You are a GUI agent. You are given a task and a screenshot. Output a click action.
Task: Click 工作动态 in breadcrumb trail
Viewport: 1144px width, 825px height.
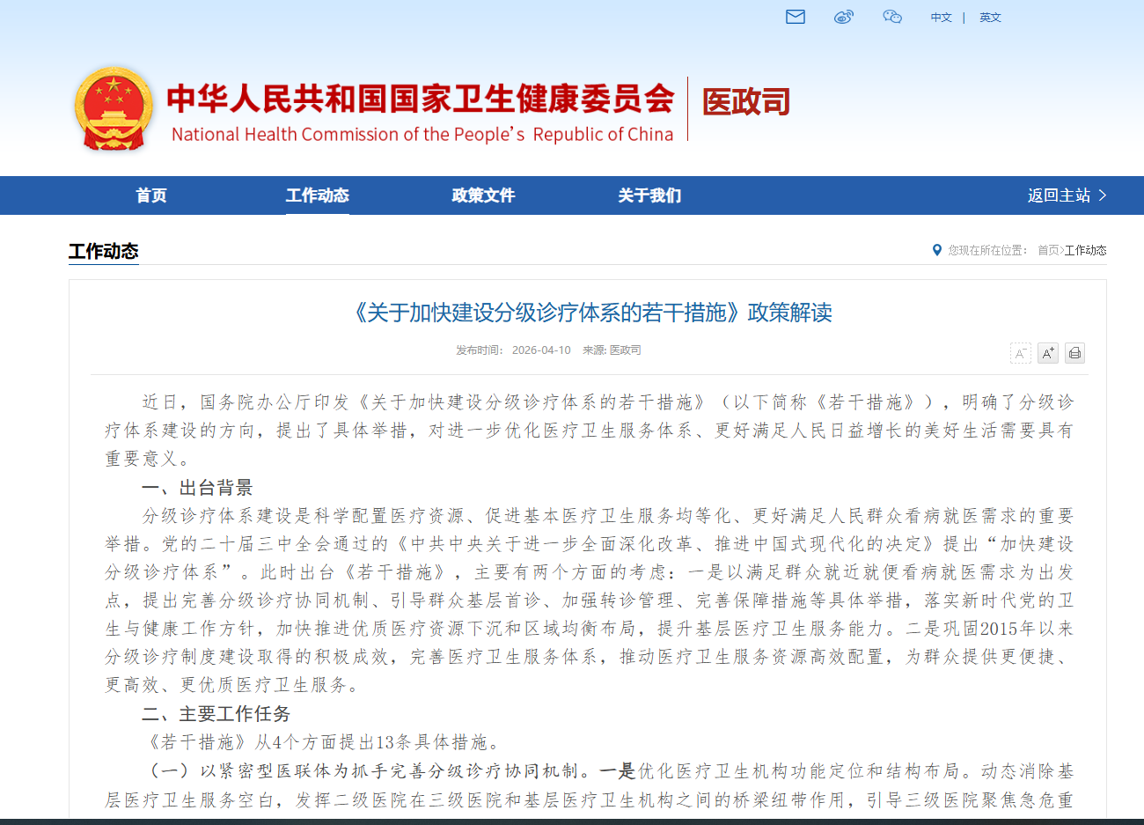[1086, 250]
